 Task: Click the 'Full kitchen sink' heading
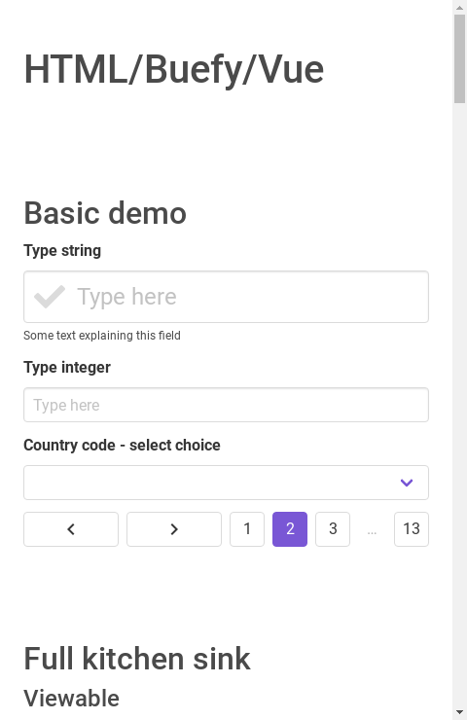137,659
